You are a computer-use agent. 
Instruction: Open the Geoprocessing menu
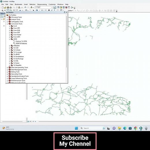(42, 4)
